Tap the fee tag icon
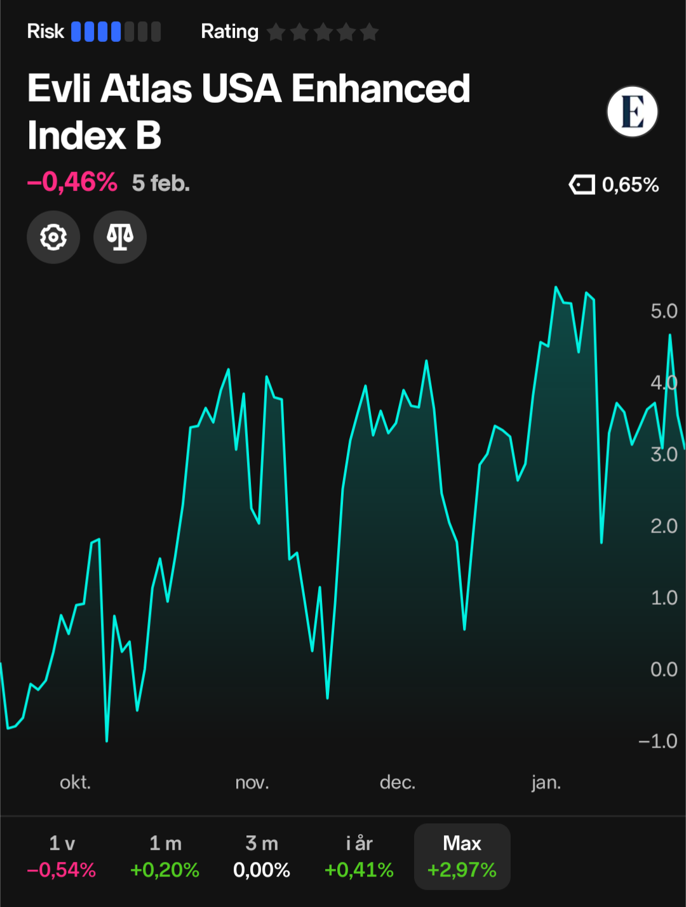 coord(581,185)
